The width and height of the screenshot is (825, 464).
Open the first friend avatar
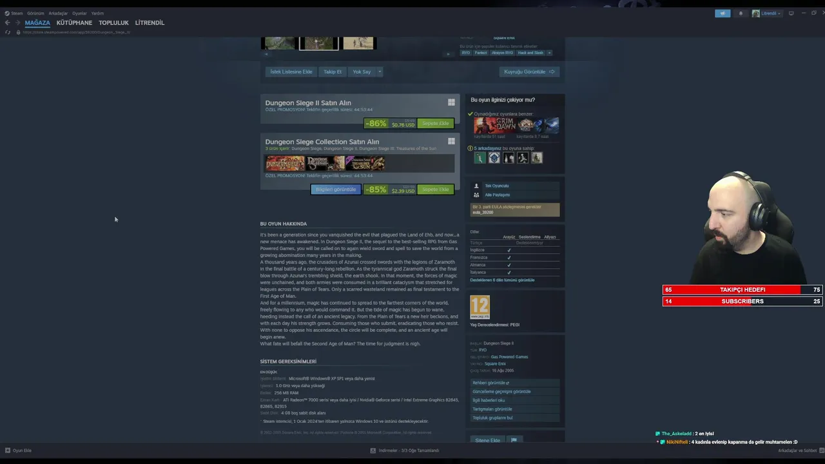pyautogui.click(x=480, y=158)
